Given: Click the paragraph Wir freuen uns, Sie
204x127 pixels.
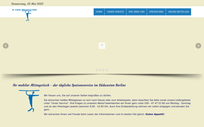Looking at the screenshot, I should [x=78, y=96].
